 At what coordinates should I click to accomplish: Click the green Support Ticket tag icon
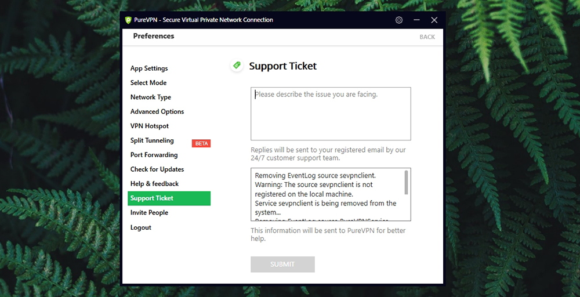tap(237, 66)
